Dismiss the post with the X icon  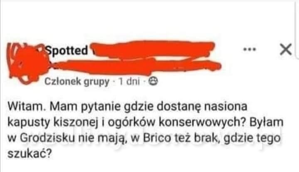(286, 50)
